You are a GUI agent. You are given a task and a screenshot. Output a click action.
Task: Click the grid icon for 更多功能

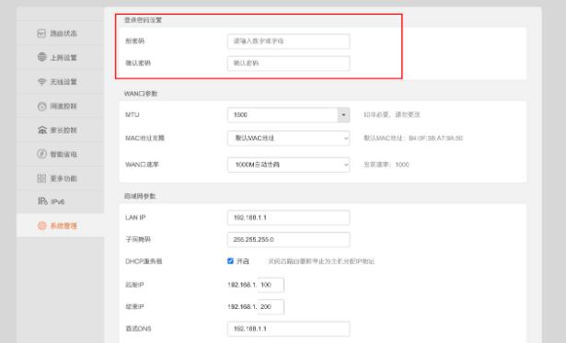pyautogui.click(x=41, y=178)
